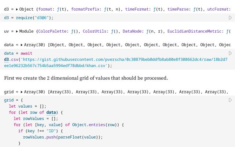Run the d3 require cell play icon

pyautogui.click(x=230, y=18)
